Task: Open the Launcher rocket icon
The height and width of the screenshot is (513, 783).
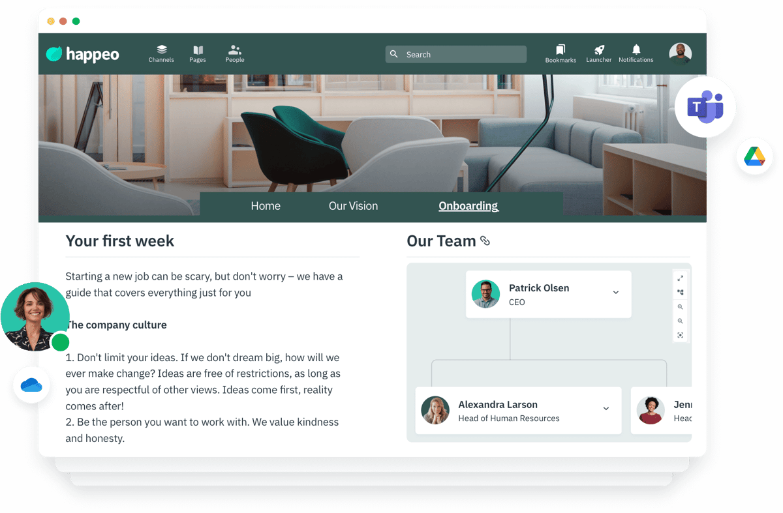Action: tap(599, 53)
